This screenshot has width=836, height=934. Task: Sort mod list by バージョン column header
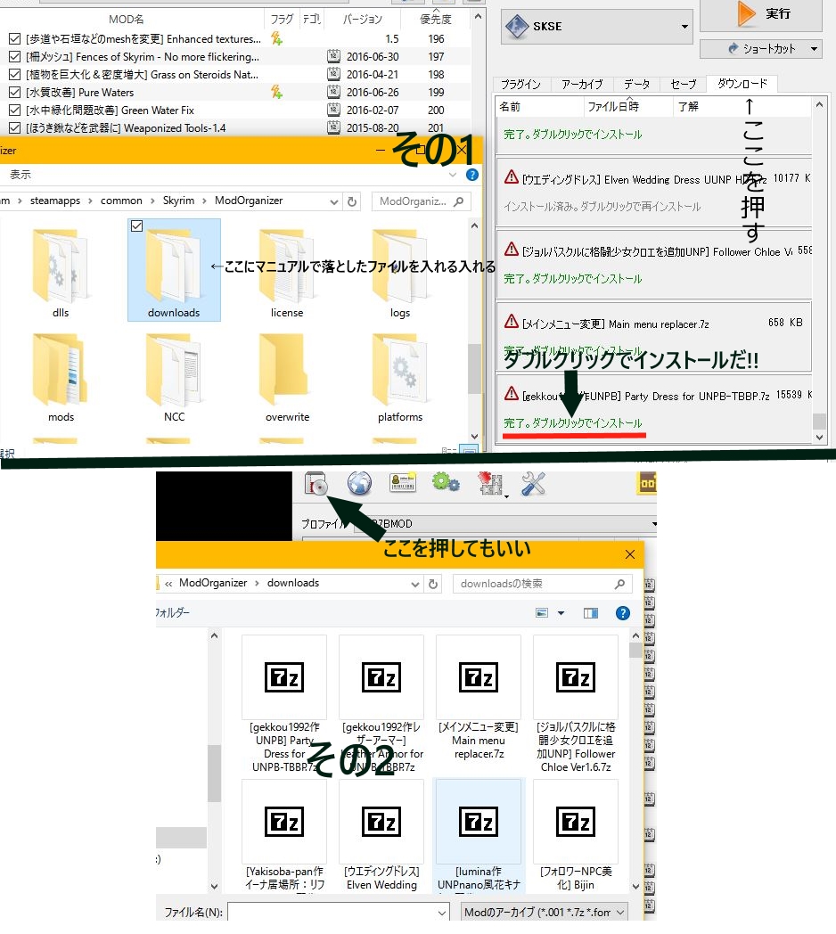pos(362,19)
